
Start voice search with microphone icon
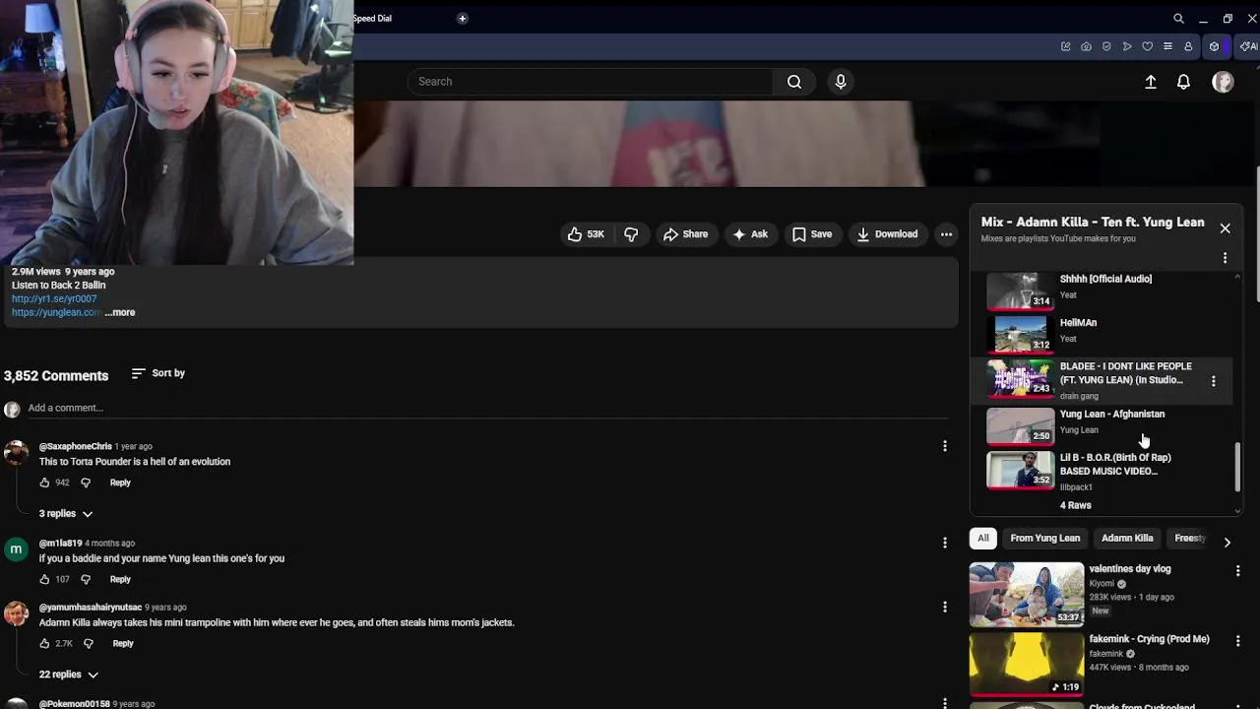[x=841, y=82]
